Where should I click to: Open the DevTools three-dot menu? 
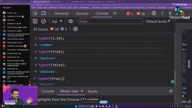pos(162,13)
